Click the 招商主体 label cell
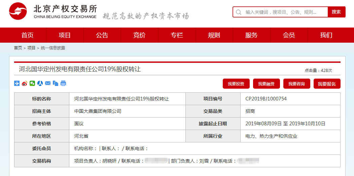The height and width of the screenshot is (176, 354). point(41,111)
